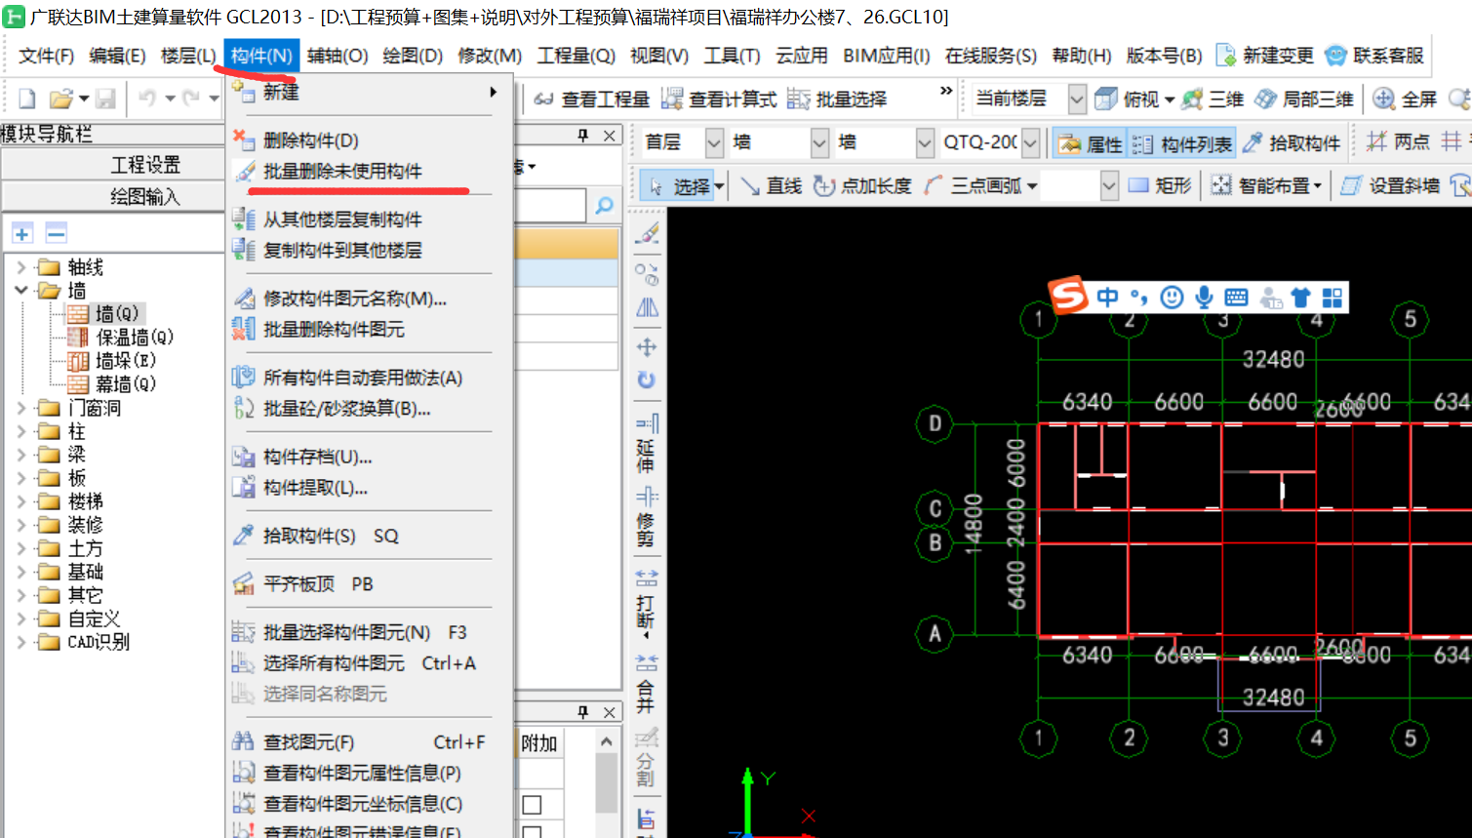Screen dimensions: 1472x838
Task: Click the Open folder icon
Action: [x=60, y=99]
